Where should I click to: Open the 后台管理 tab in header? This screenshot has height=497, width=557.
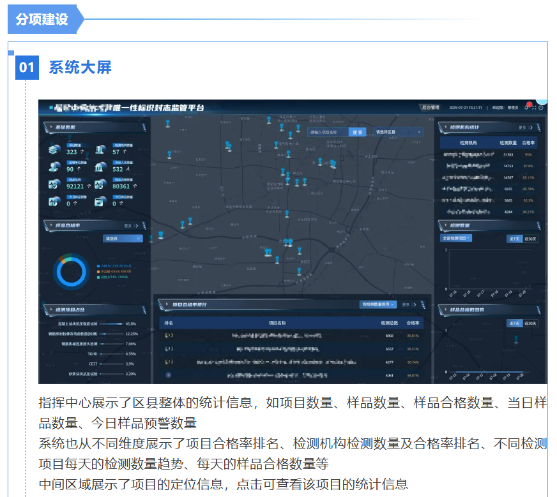pos(431,108)
